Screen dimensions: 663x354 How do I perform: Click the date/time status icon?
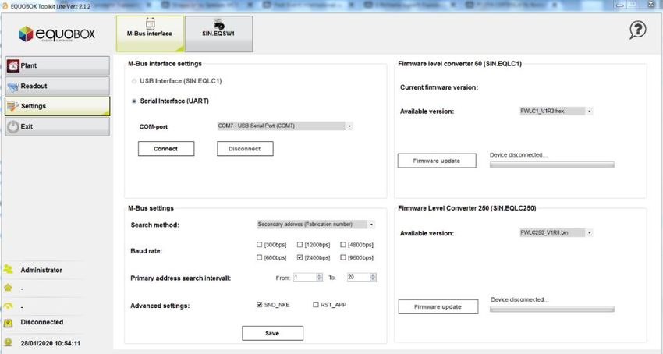(x=8, y=342)
